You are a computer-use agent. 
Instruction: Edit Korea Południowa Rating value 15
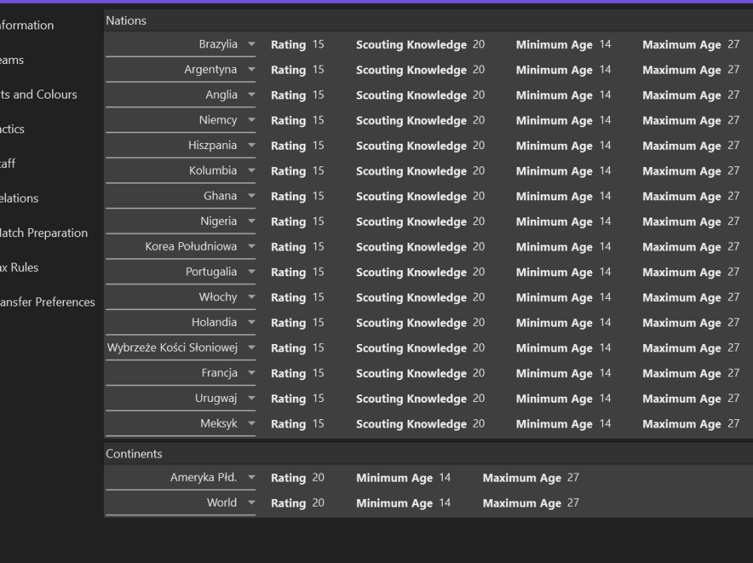coord(319,247)
